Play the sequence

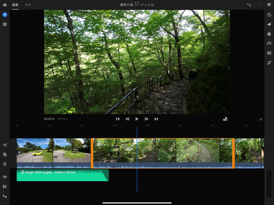coord(137,119)
